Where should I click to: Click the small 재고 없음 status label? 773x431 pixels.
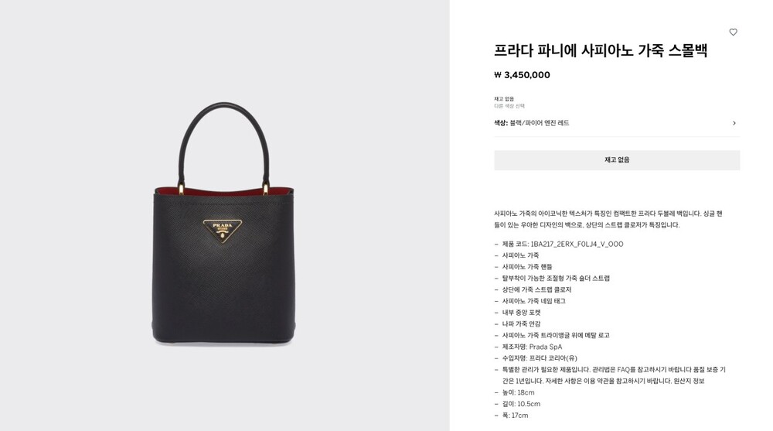504,99
